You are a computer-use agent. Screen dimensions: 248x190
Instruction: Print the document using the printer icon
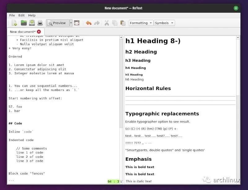[x=40, y=23]
